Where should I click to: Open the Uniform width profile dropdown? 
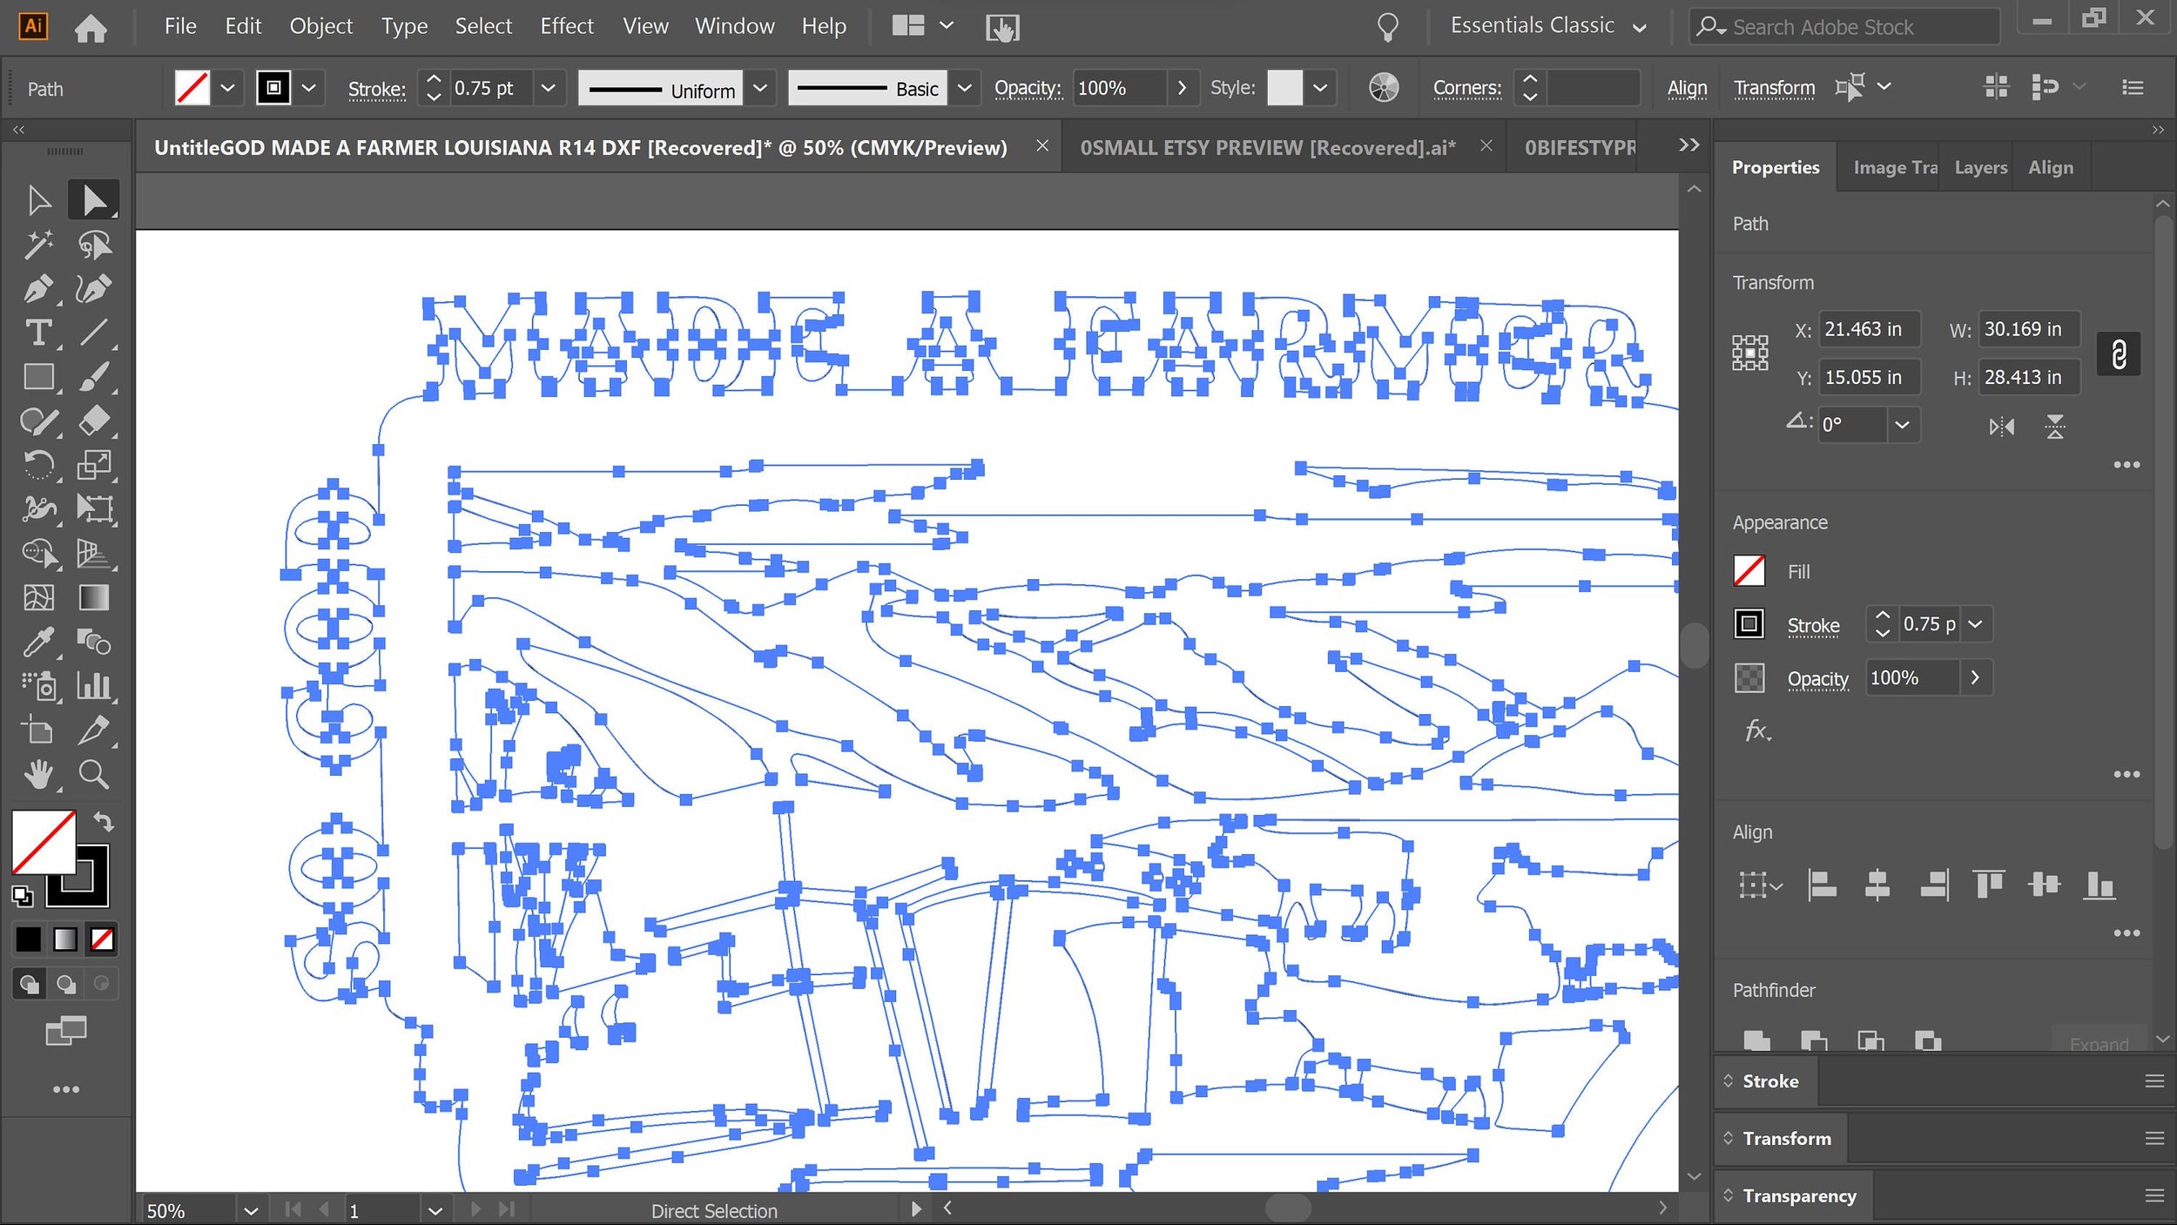coord(760,88)
